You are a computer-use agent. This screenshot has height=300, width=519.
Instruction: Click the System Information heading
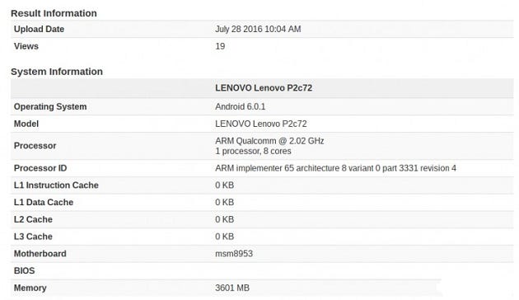click(57, 72)
